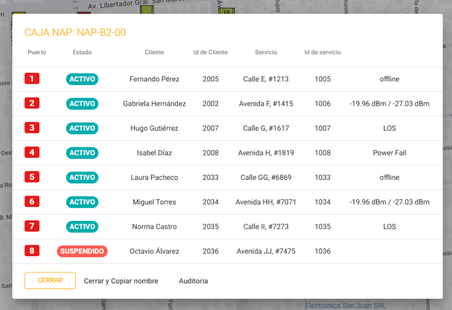Viewport: 452px width, 310px height.
Task: Open the Auditoria option
Action: (193, 281)
